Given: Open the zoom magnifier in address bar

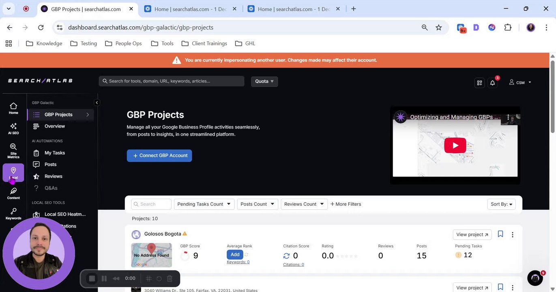Looking at the screenshot, I should [425, 27].
